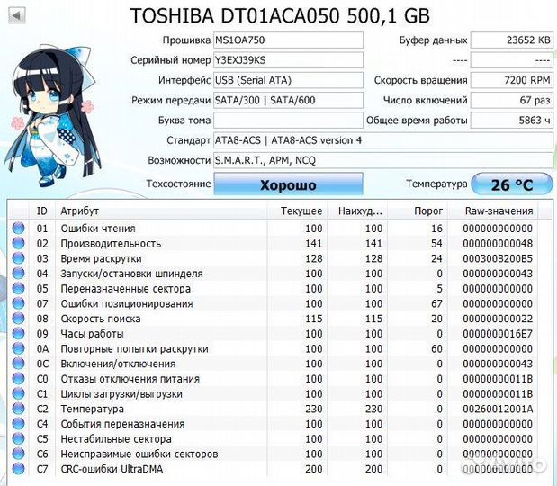The height and width of the screenshot is (486, 557).
Task: Click the empty Буква тома field
Action: pyautogui.click(x=288, y=121)
